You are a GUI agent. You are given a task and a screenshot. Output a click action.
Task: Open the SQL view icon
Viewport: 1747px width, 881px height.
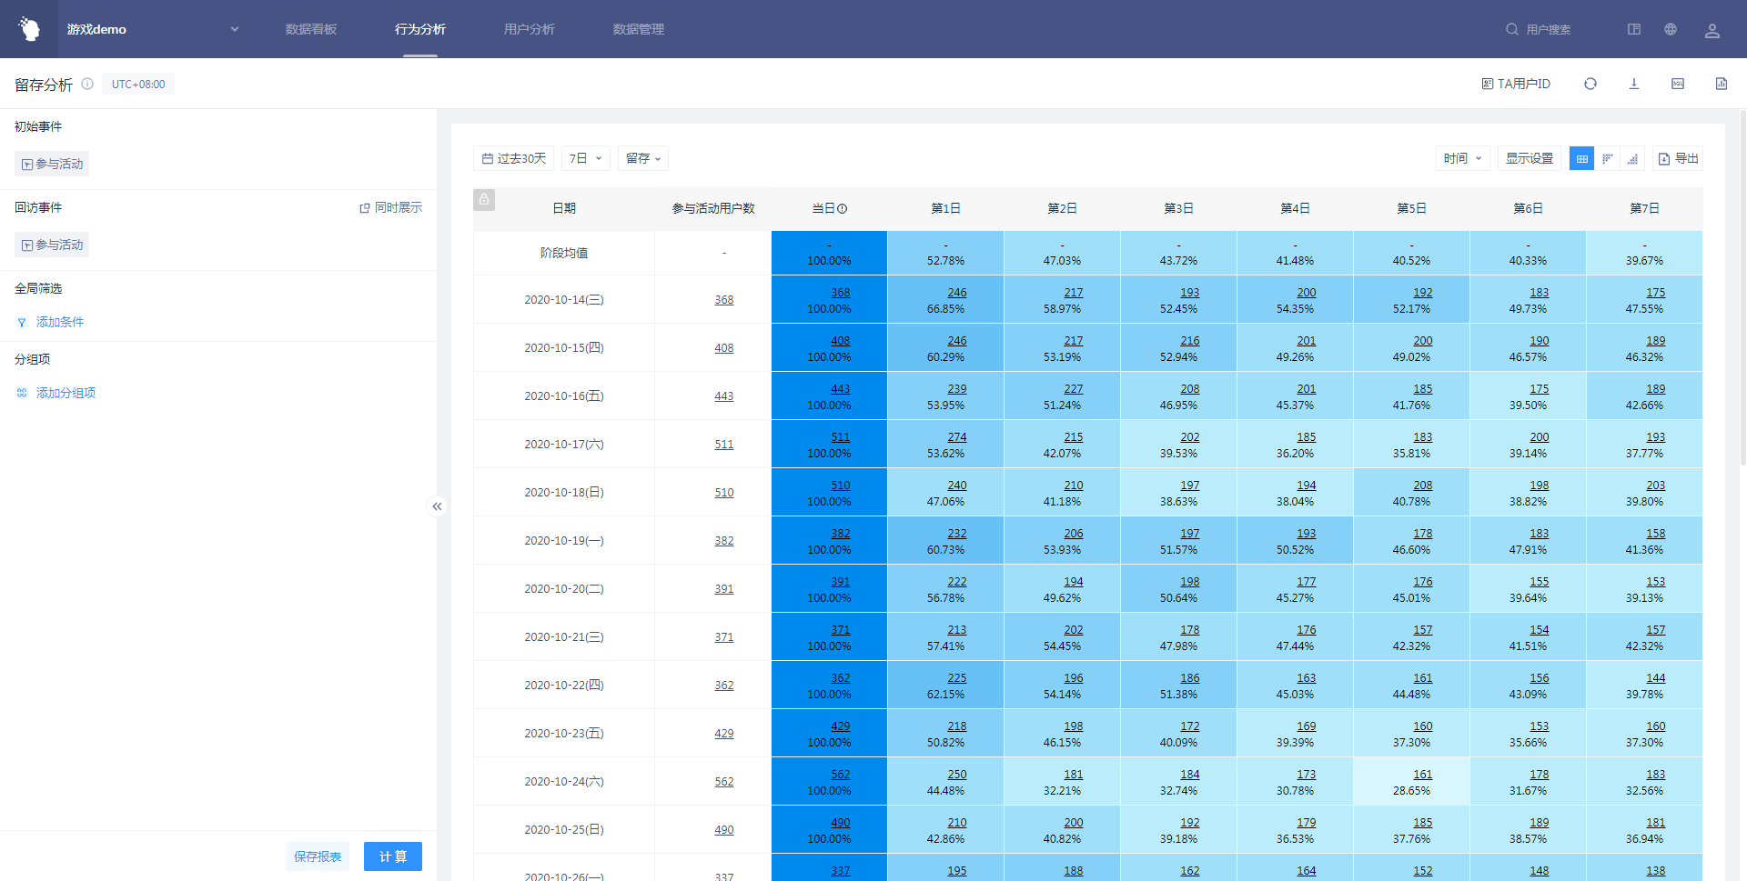coord(1677,84)
